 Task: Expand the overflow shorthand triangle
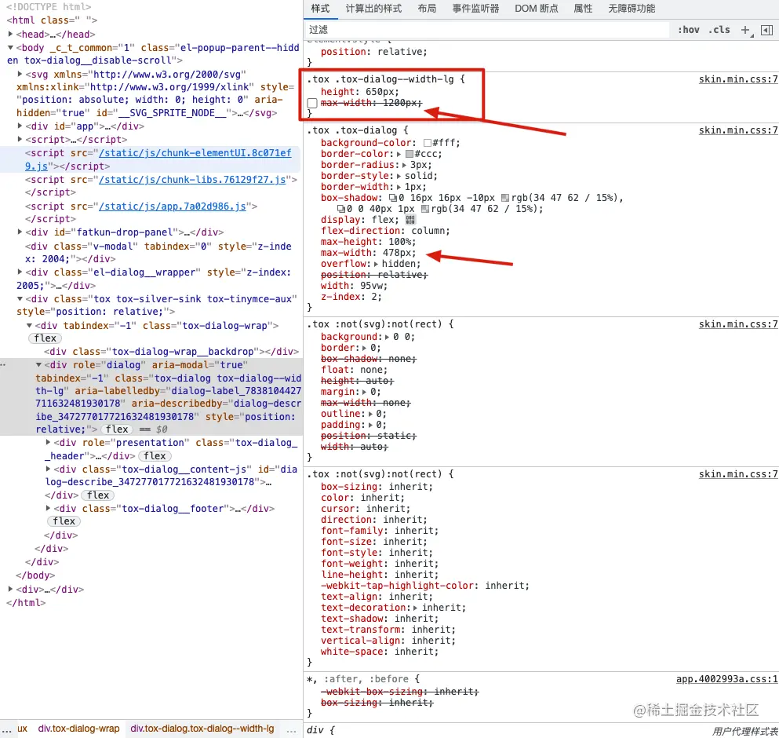[x=376, y=264]
